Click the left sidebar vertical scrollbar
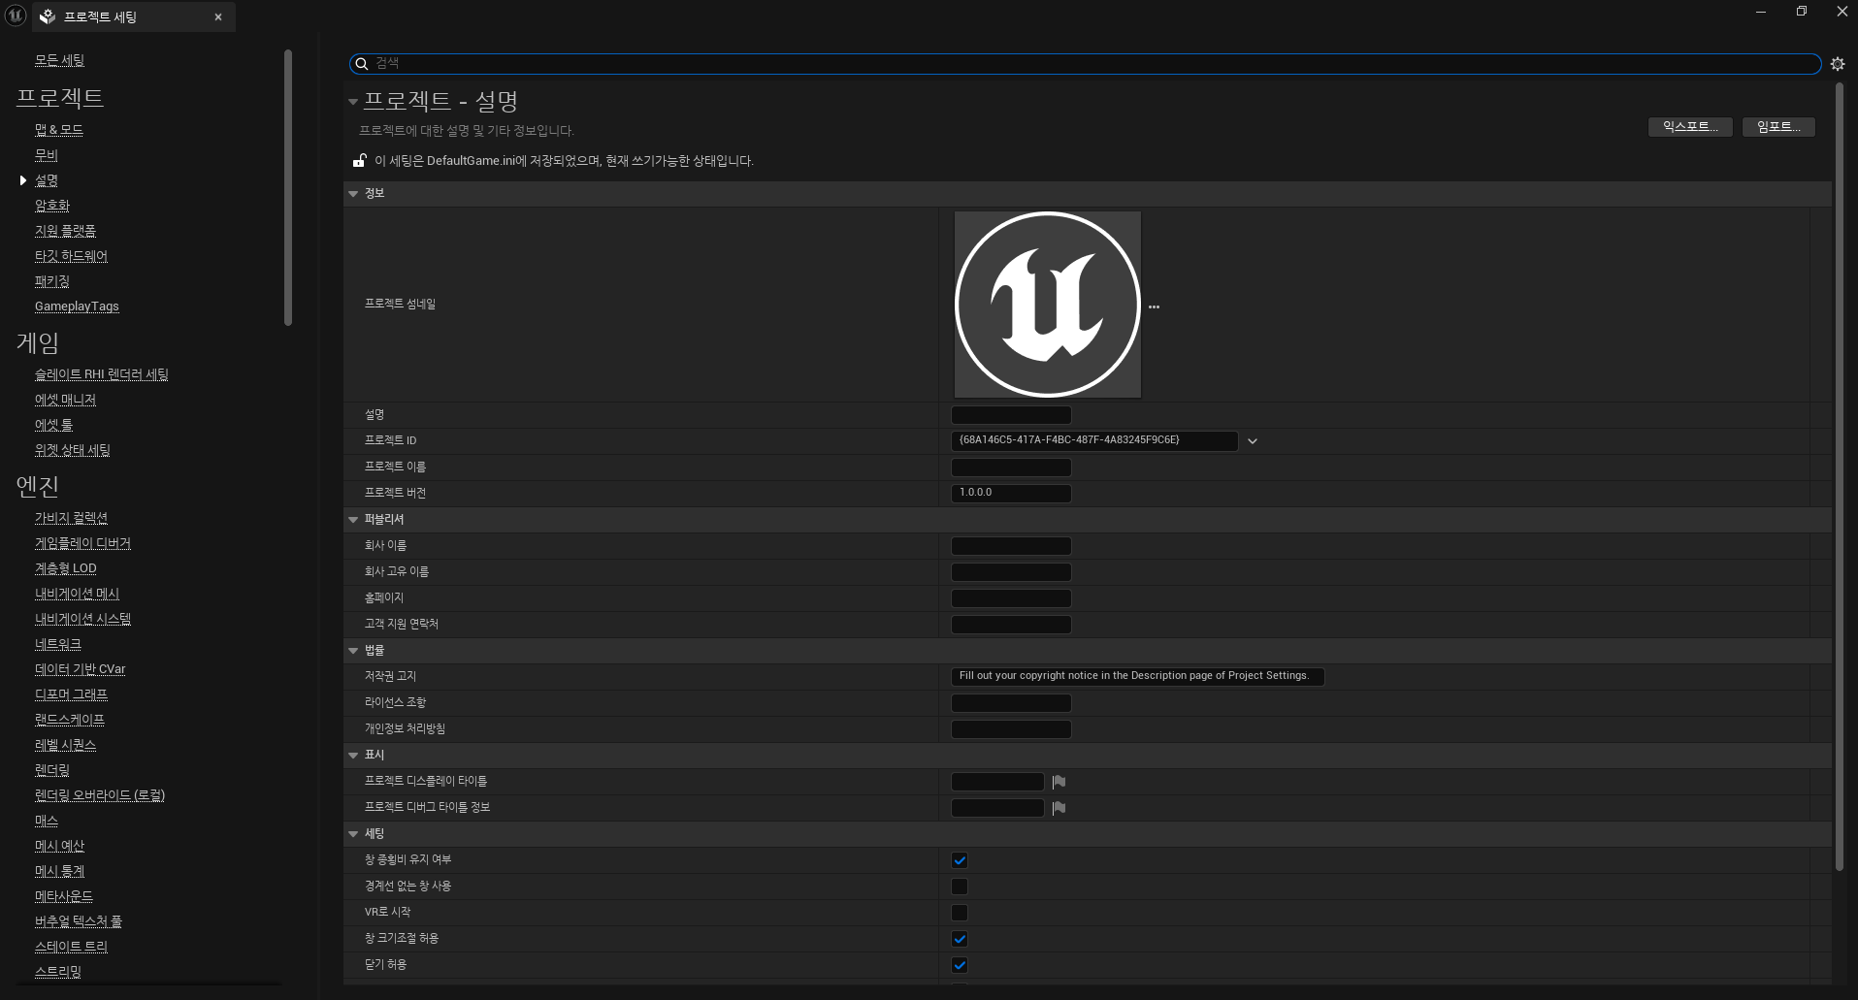1858x1000 pixels. [288, 187]
